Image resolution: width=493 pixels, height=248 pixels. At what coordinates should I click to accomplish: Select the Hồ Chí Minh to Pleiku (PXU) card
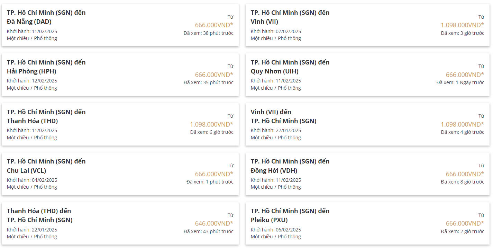[x=367, y=224]
